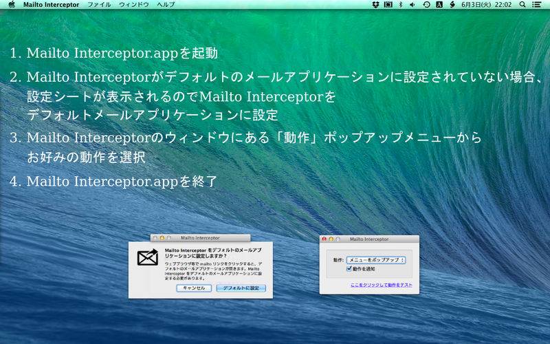This screenshot has width=550, height=344.
Task: Open the Apple menu
Action: tap(11, 4)
